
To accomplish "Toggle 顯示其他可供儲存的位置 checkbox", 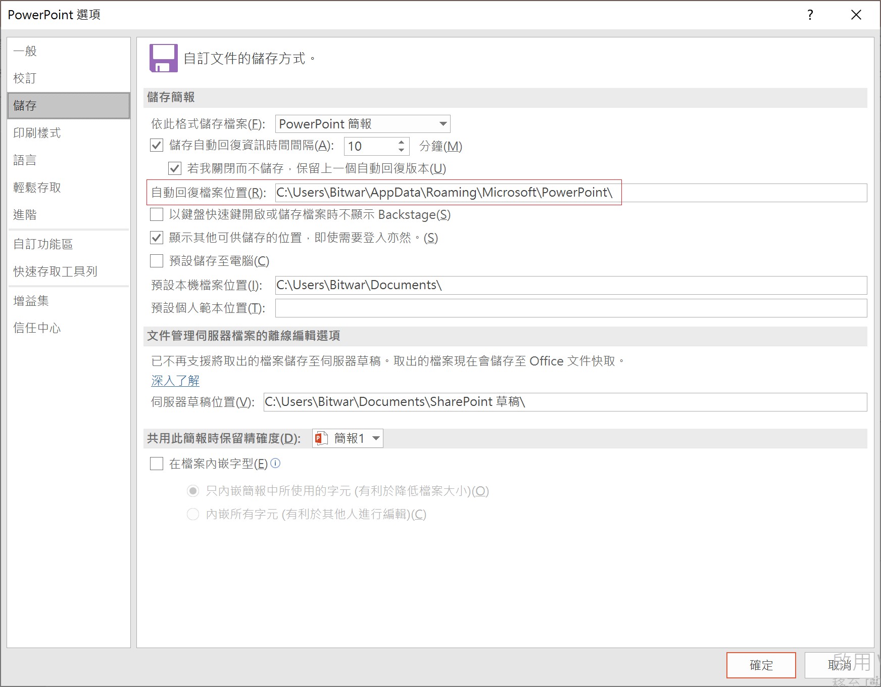I will point(157,238).
